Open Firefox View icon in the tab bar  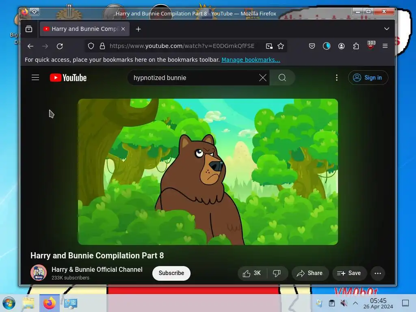(x=29, y=29)
